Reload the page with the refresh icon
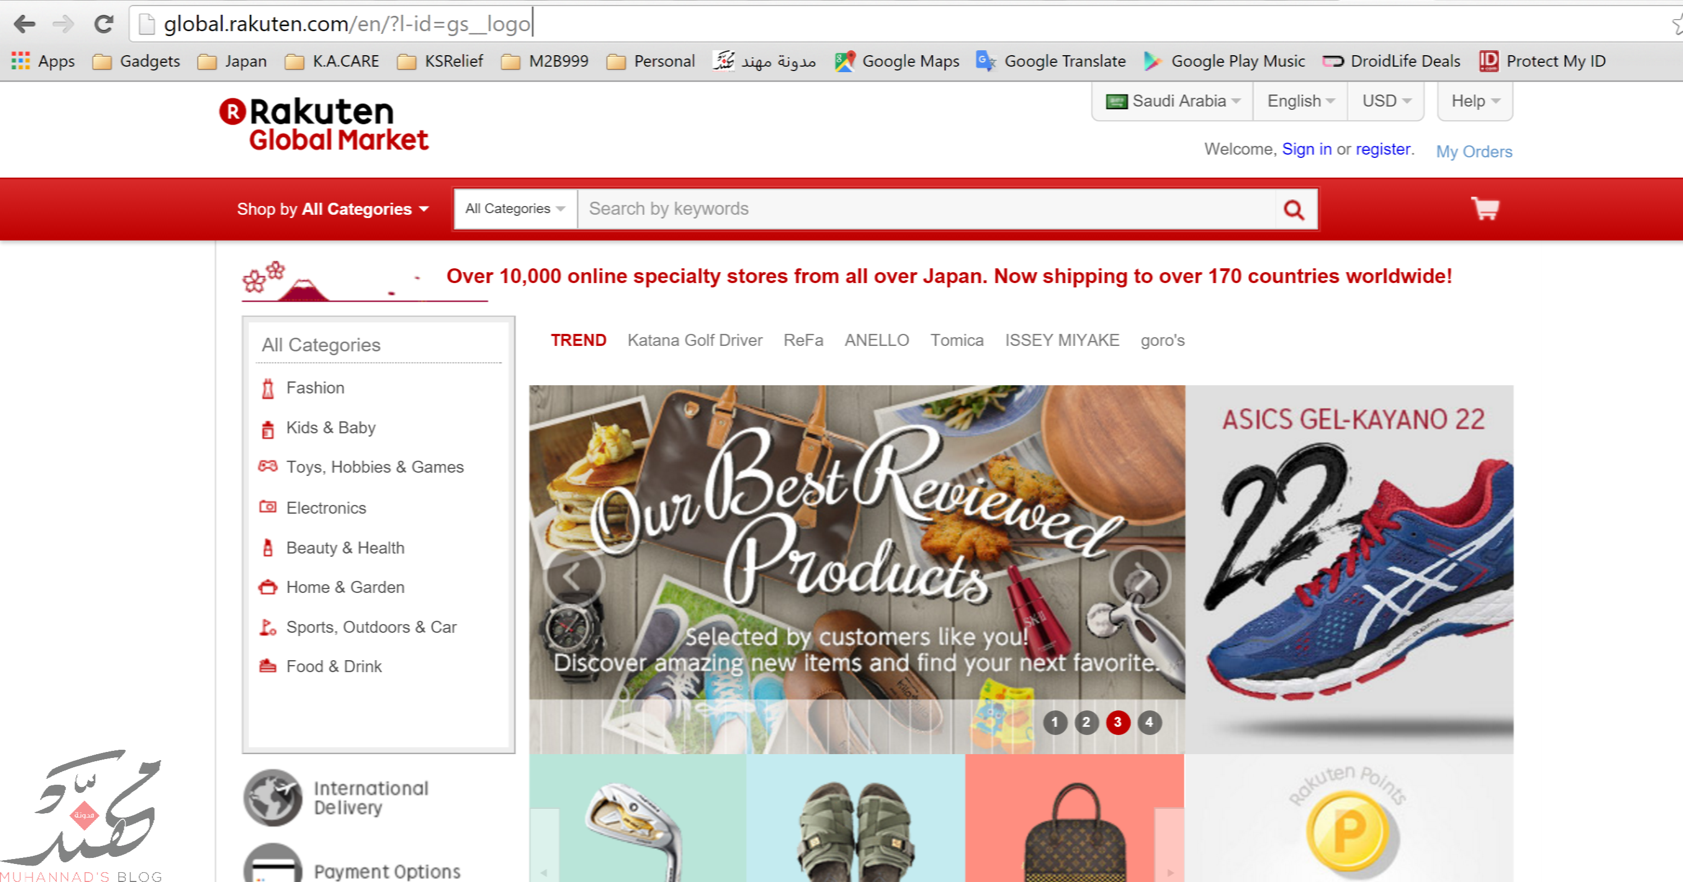This screenshot has height=882, width=1683. coord(104,24)
